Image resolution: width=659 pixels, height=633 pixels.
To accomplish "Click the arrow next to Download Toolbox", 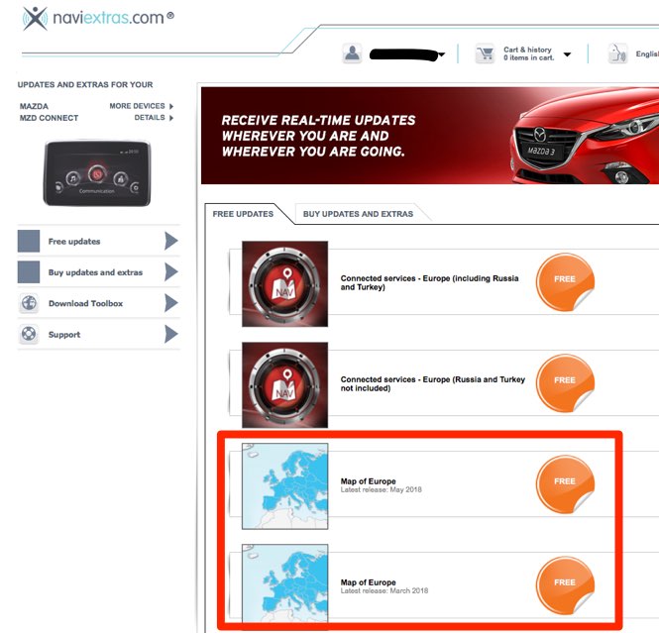I will (171, 303).
